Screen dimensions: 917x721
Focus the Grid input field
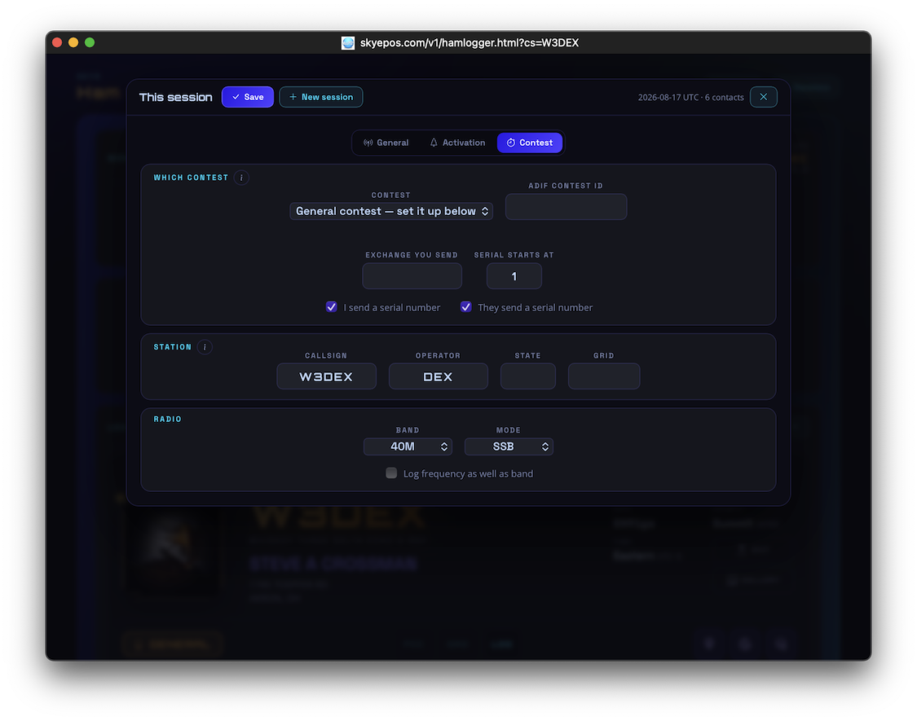tap(604, 376)
